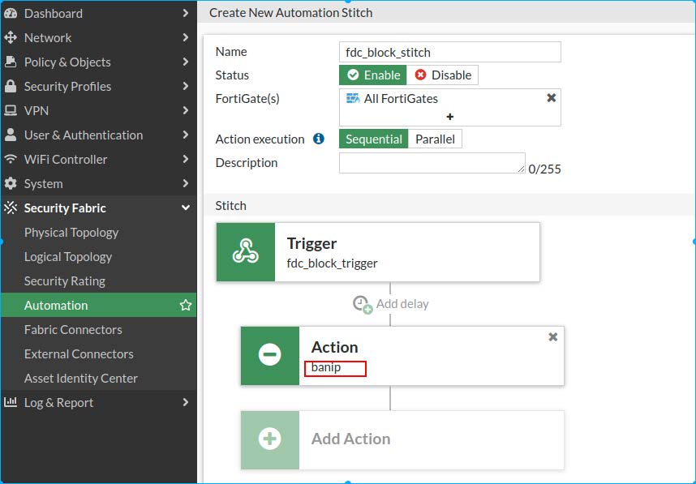
Task: Click the Security Profiles lock icon
Action: click(11, 86)
